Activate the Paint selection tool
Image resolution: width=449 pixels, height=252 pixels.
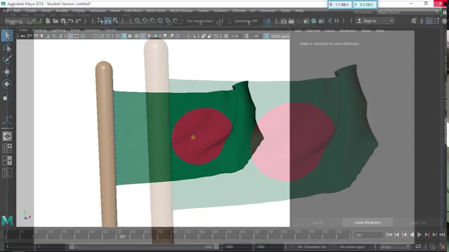(x=7, y=59)
